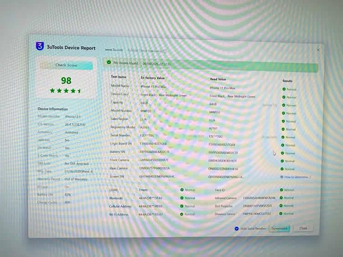Click the Results column header
Screen dimensions: 343x257
coord(287,81)
